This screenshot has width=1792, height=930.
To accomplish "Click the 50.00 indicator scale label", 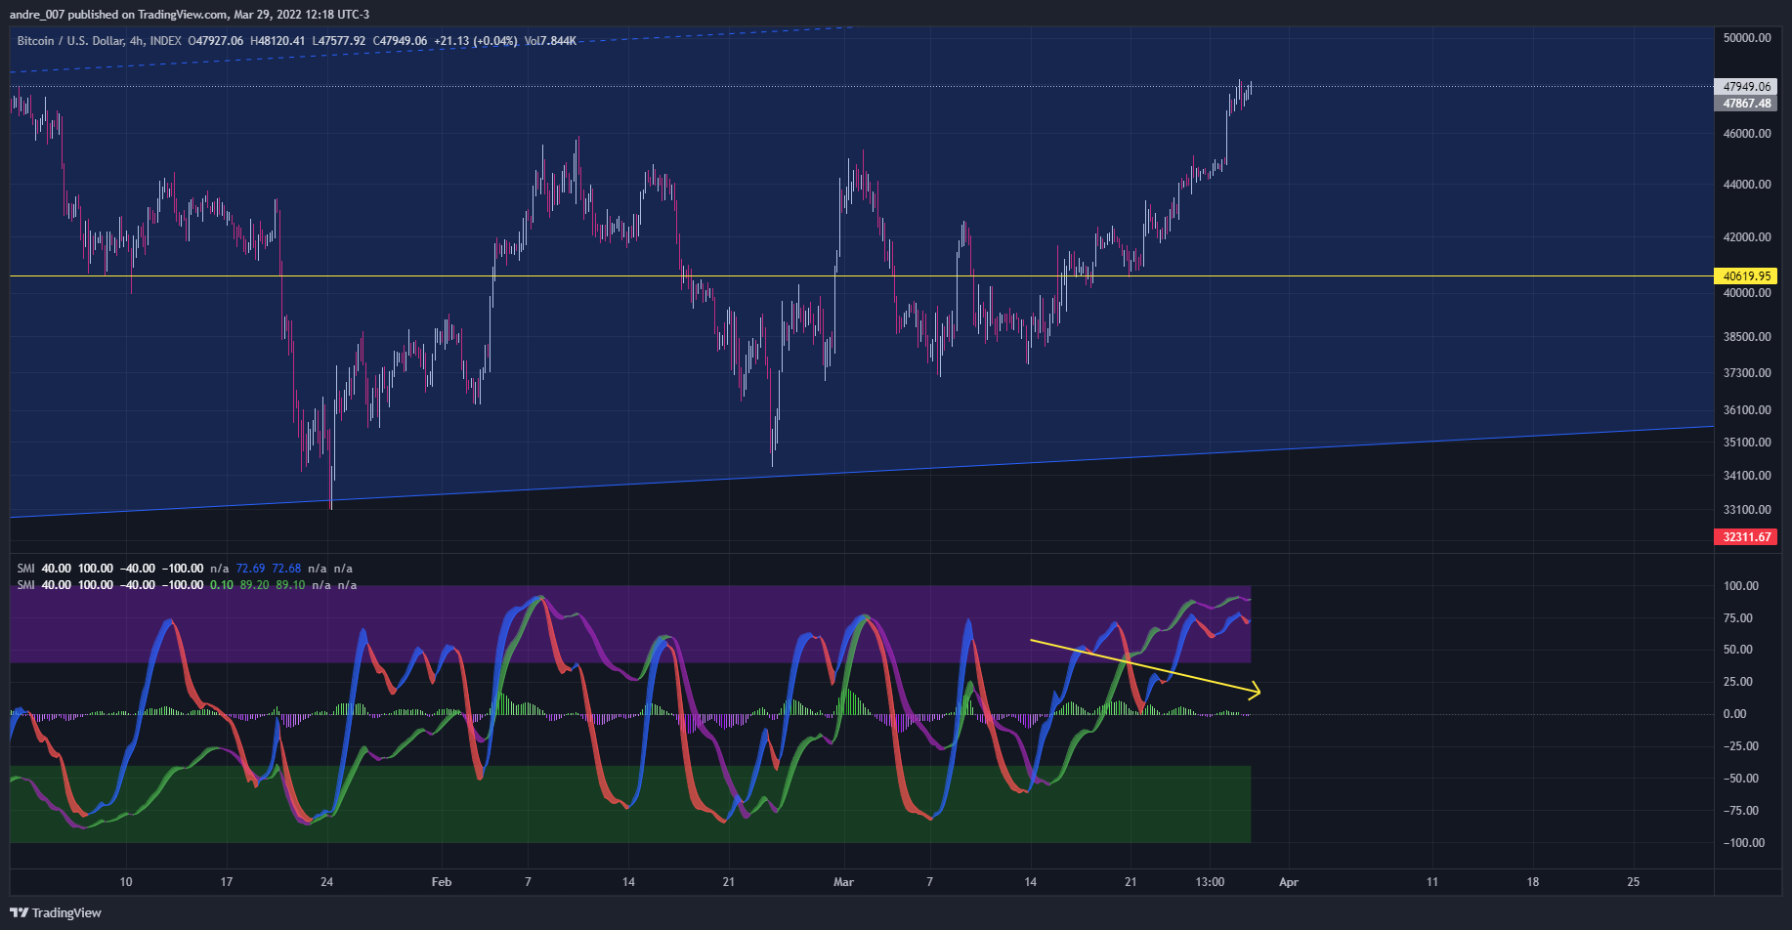I will (1738, 650).
